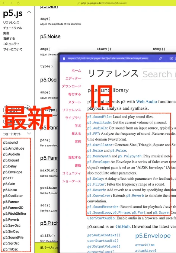Open userStartAudio() in old method list
The width and height of the screenshot is (176, 253).
click(x=103, y=241)
